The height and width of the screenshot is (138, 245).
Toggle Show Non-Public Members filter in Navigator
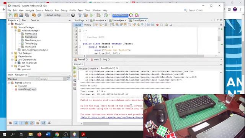pos(26,123)
